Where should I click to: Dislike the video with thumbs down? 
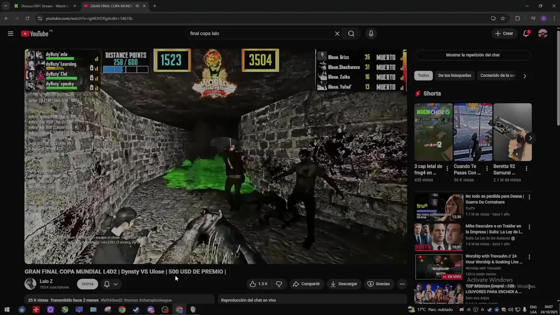coord(279,284)
